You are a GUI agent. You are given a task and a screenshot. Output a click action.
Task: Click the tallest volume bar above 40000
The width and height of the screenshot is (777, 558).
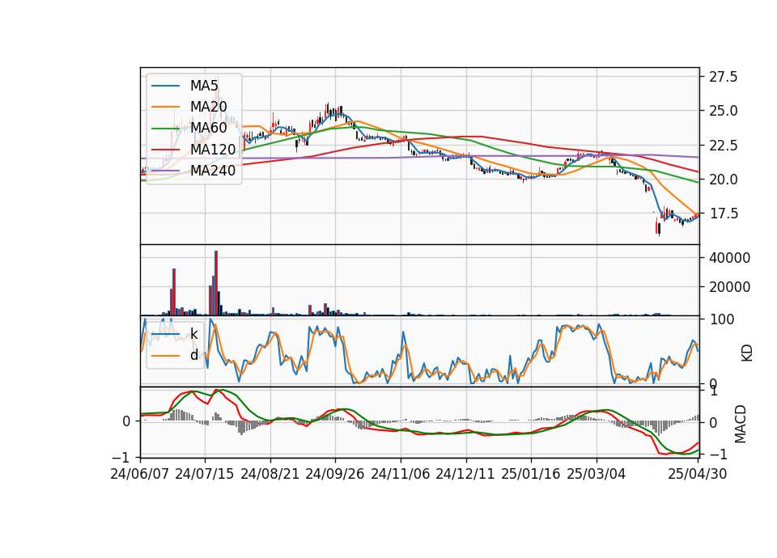point(216,283)
